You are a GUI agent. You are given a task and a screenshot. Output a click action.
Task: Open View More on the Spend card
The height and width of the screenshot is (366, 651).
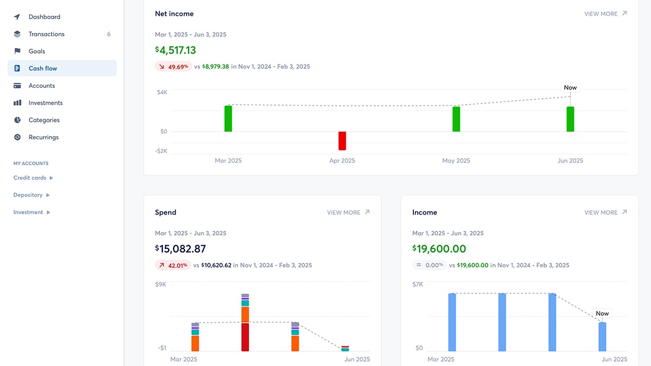[348, 213]
